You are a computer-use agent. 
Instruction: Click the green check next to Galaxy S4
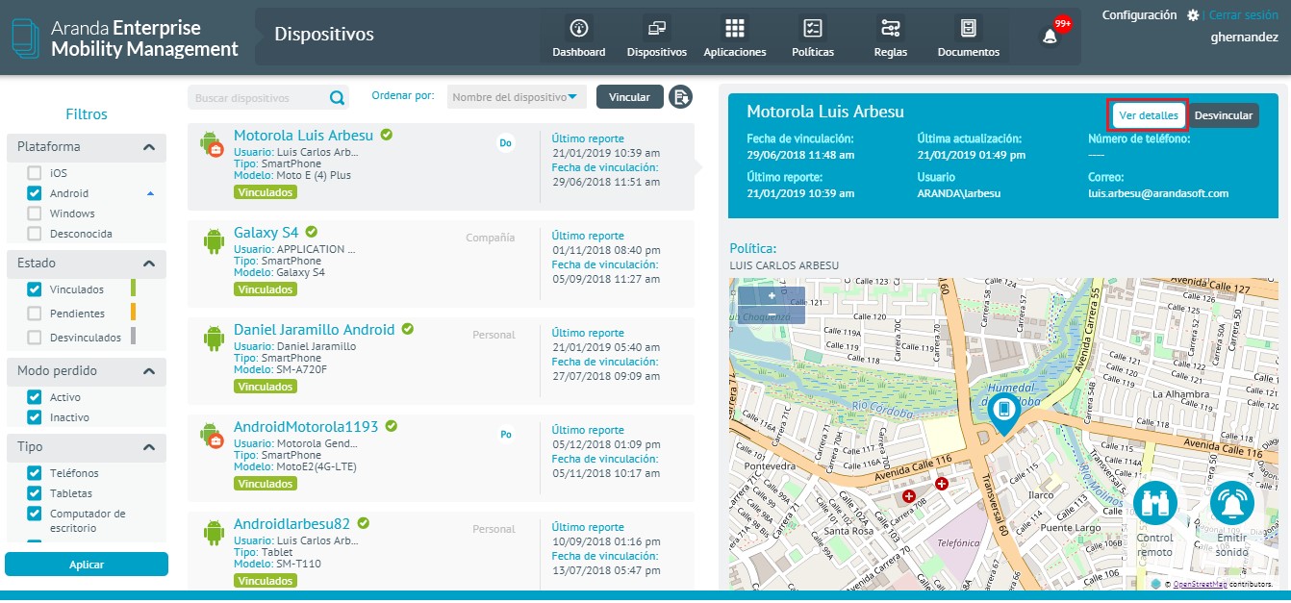pos(312,232)
